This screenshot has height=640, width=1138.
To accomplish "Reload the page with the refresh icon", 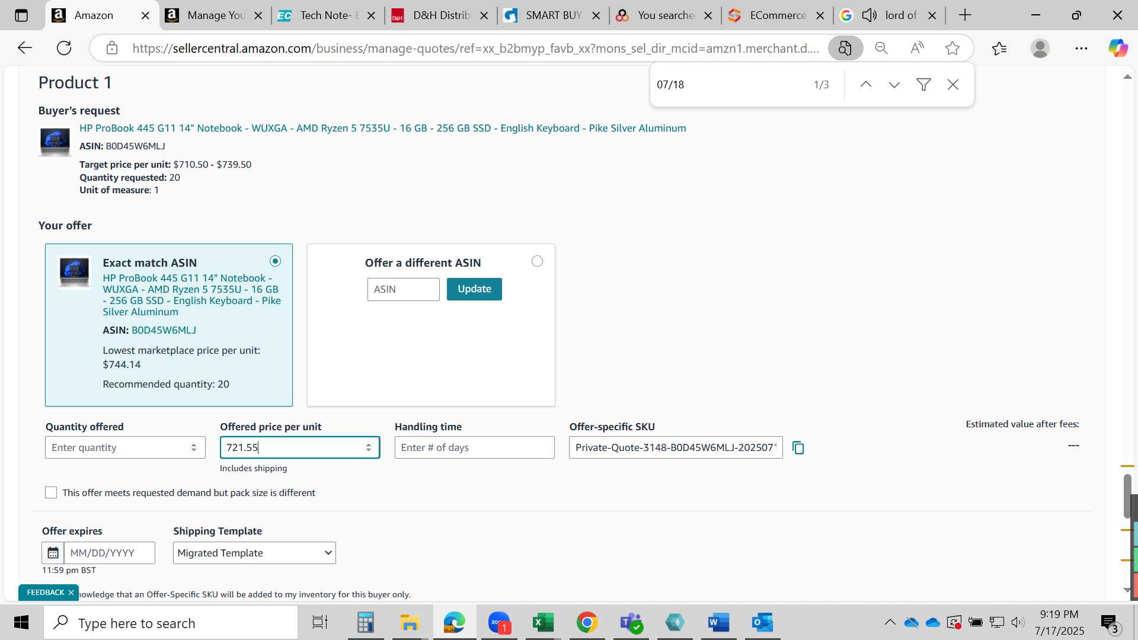I will pos(64,48).
